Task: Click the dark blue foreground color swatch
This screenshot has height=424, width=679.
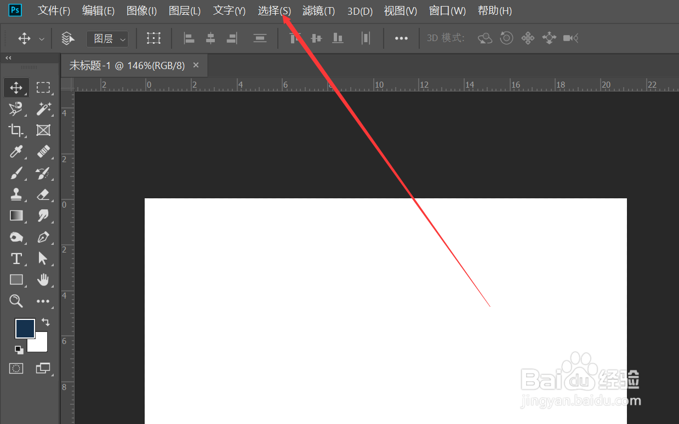Action: pyautogui.click(x=25, y=329)
